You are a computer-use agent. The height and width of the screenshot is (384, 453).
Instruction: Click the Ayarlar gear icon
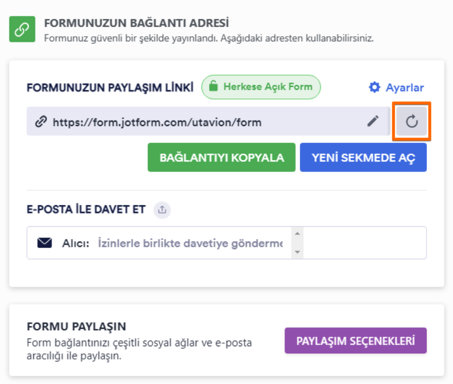click(x=374, y=87)
